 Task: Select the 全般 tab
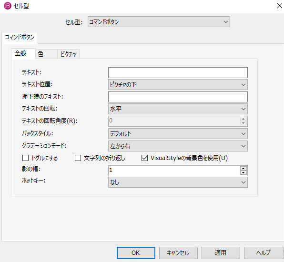pyautogui.click(x=23, y=53)
